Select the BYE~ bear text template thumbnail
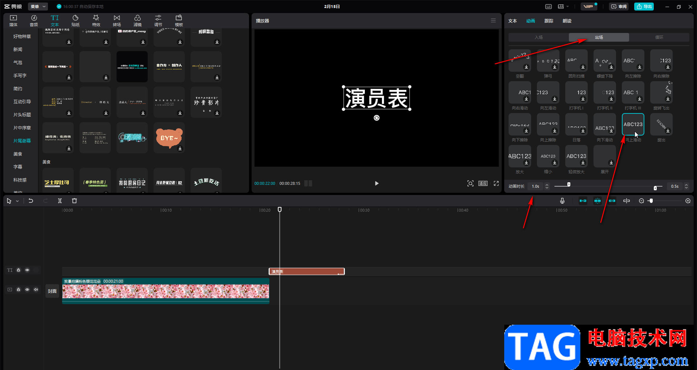 pos(169,138)
